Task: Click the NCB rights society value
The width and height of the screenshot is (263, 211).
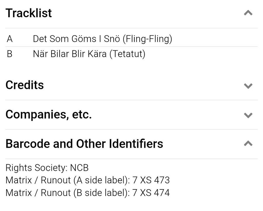Action: [x=79, y=168]
